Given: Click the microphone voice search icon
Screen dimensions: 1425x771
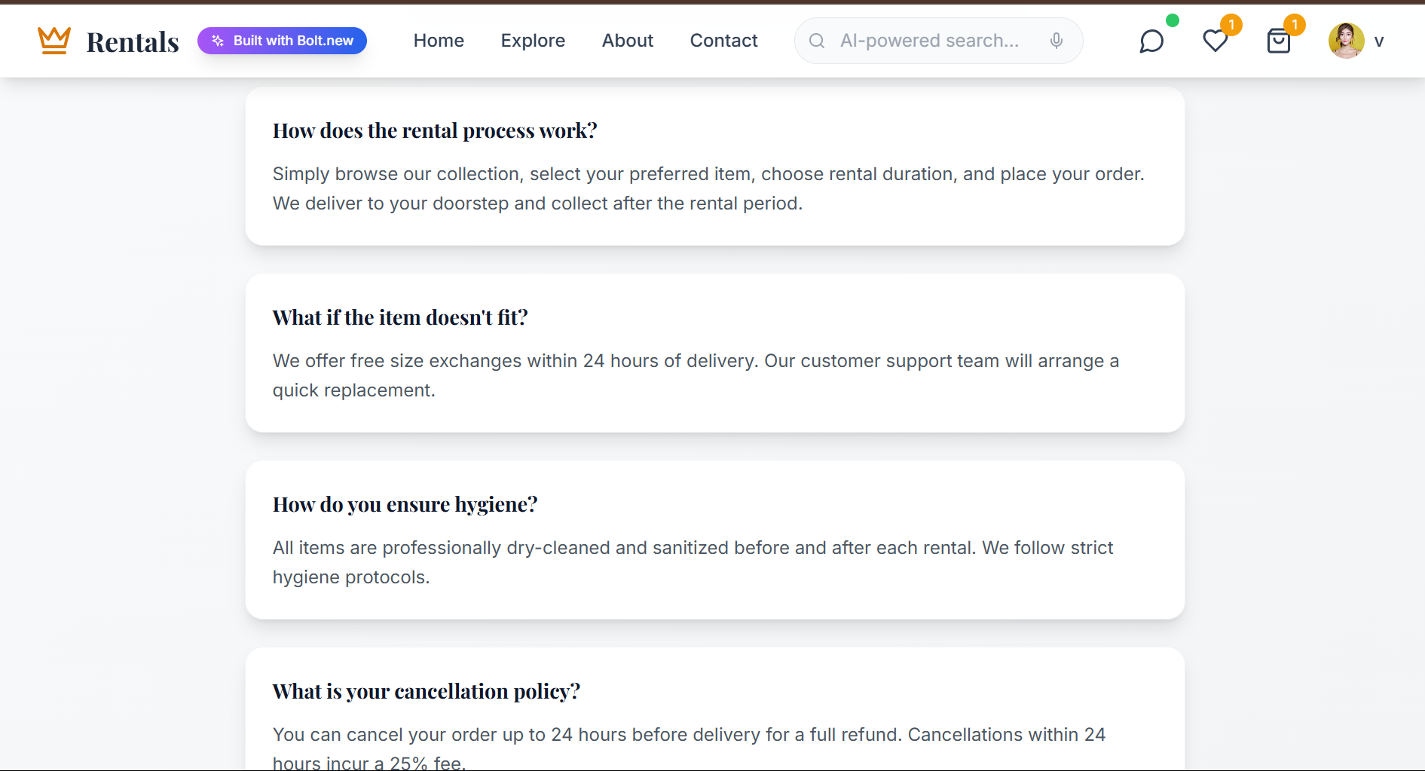Looking at the screenshot, I should point(1057,41).
